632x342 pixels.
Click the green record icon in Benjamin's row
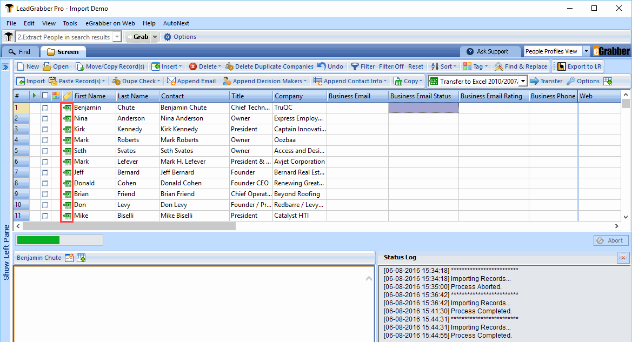pos(67,108)
